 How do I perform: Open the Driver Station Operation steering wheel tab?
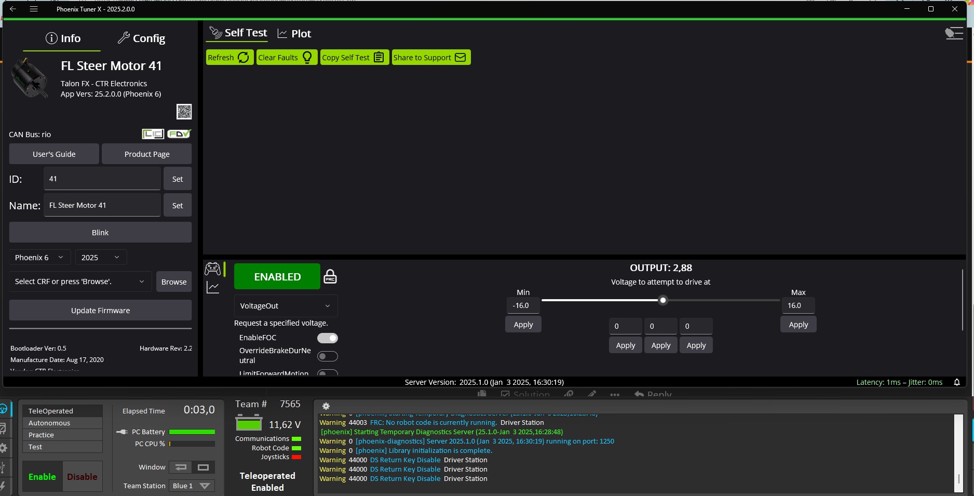(3, 409)
